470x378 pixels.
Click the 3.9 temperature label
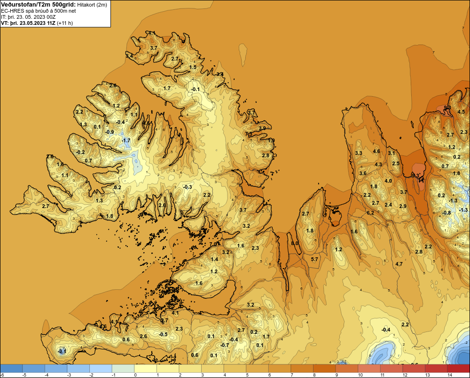click(262, 128)
